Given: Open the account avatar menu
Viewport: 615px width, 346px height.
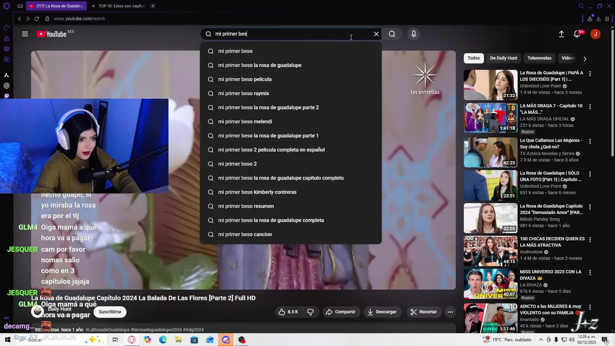Looking at the screenshot, I should (595, 34).
